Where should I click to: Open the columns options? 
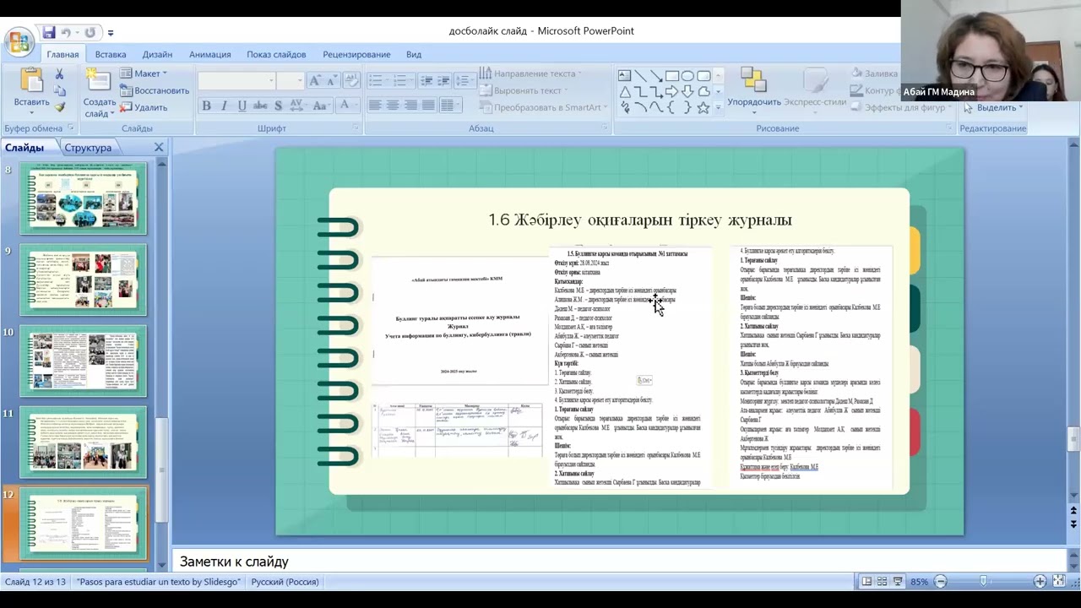pyautogui.click(x=450, y=106)
